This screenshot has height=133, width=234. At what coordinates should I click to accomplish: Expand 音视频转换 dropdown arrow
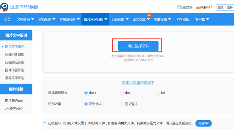tap(78, 19)
